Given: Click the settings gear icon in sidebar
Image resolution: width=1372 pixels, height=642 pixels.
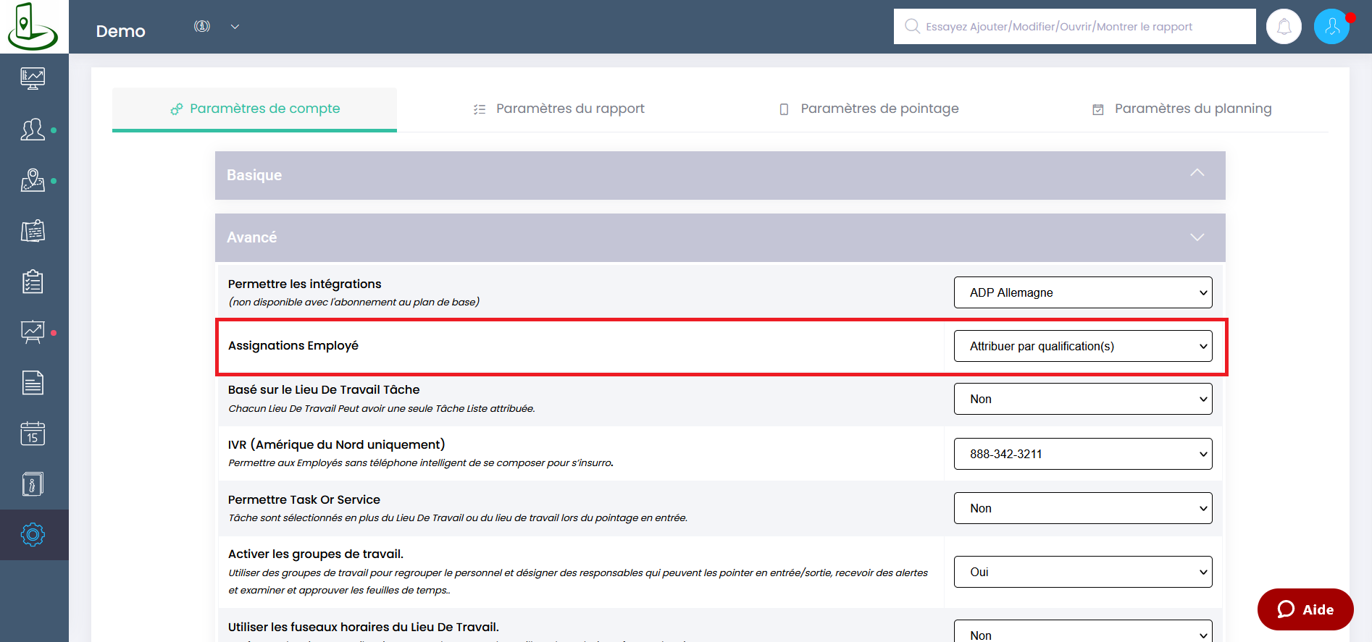Looking at the screenshot, I should point(33,535).
